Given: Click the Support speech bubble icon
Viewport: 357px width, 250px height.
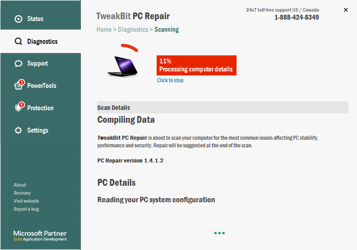Looking at the screenshot, I should pyautogui.click(x=18, y=63).
